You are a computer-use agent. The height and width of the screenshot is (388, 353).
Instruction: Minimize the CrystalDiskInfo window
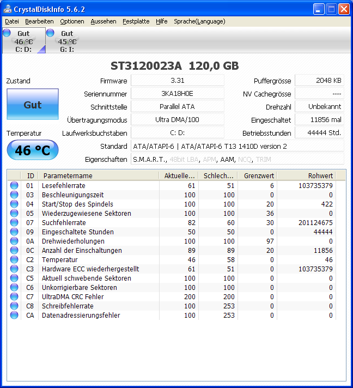[319, 9]
